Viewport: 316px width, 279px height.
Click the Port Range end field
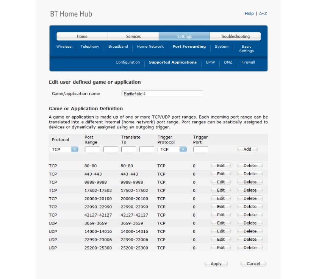click(110, 150)
